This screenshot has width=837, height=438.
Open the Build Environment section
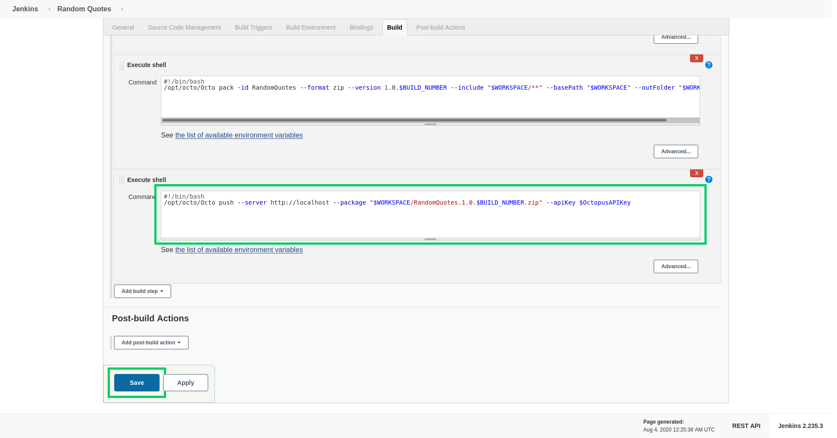311,27
